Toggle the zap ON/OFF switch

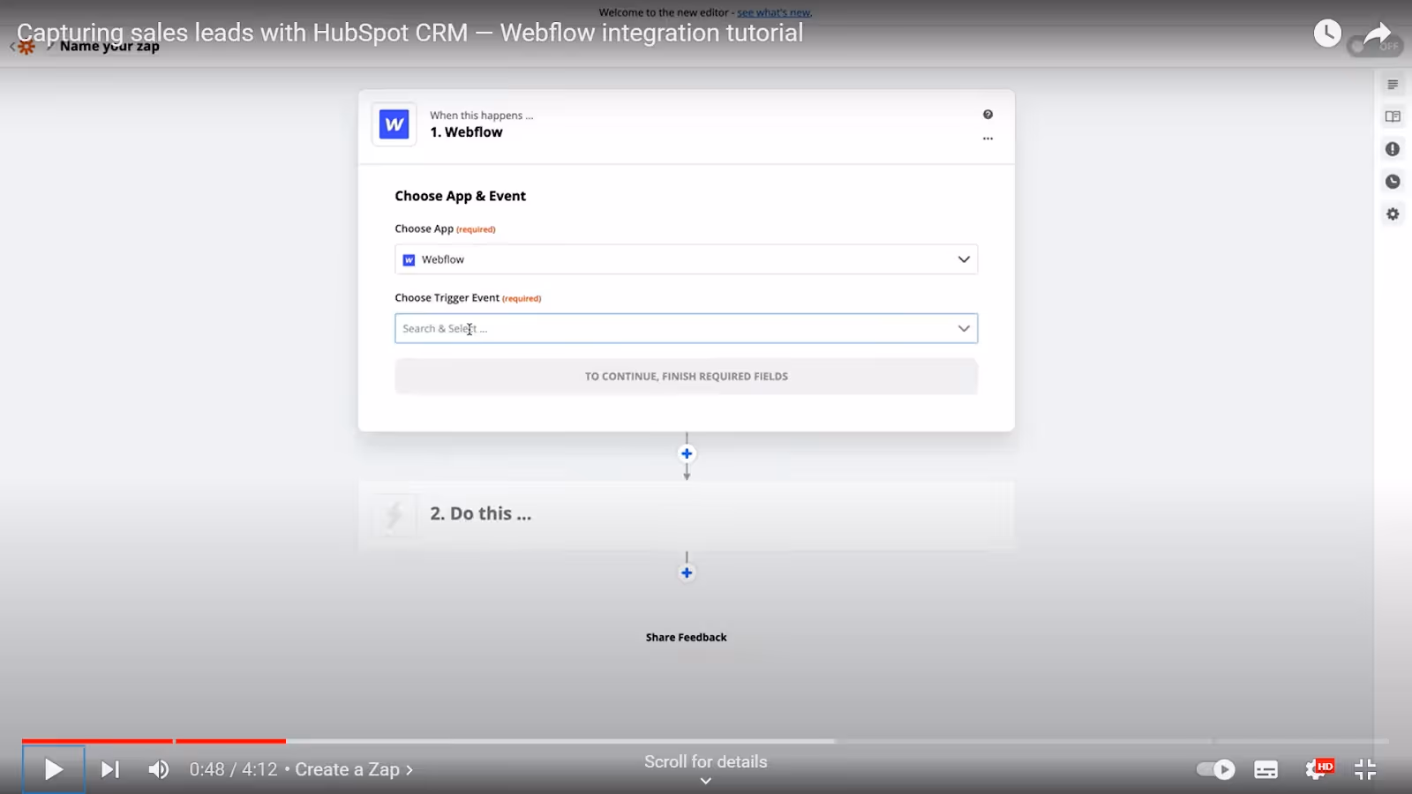coord(1375,47)
